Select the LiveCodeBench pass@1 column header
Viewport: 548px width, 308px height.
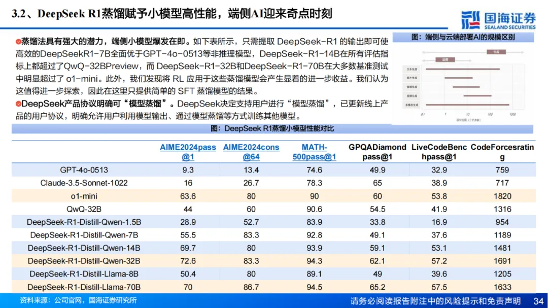click(x=439, y=152)
